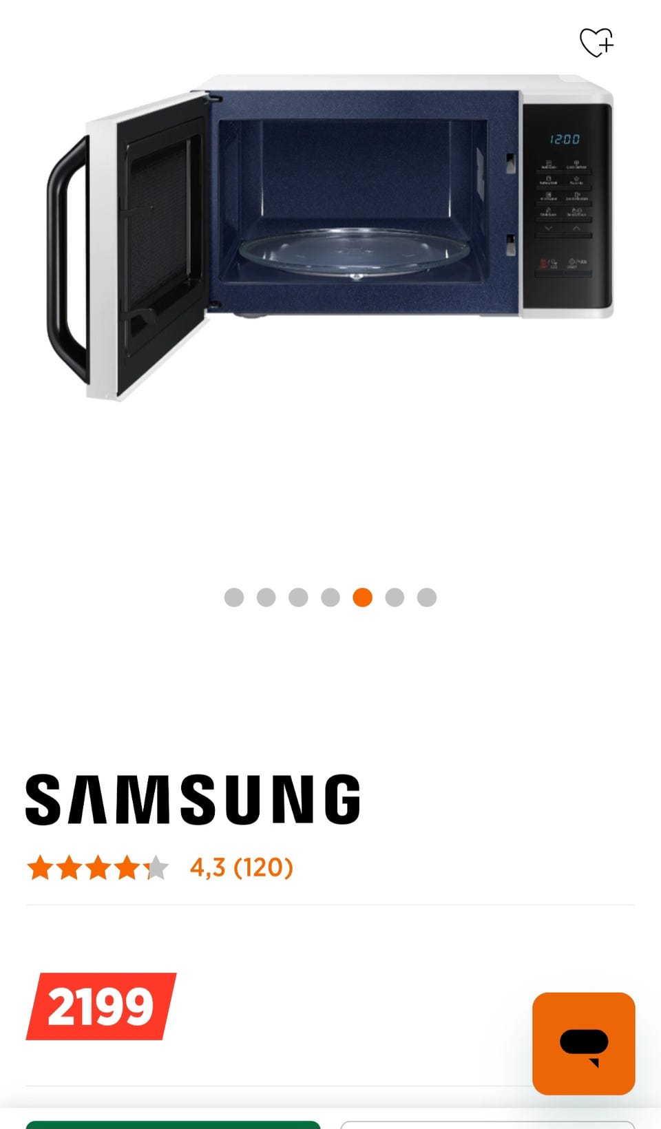Open reviews via 4,3 (120) rating text
Screen dimensions: 661x1129
click(x=242, y=867)
